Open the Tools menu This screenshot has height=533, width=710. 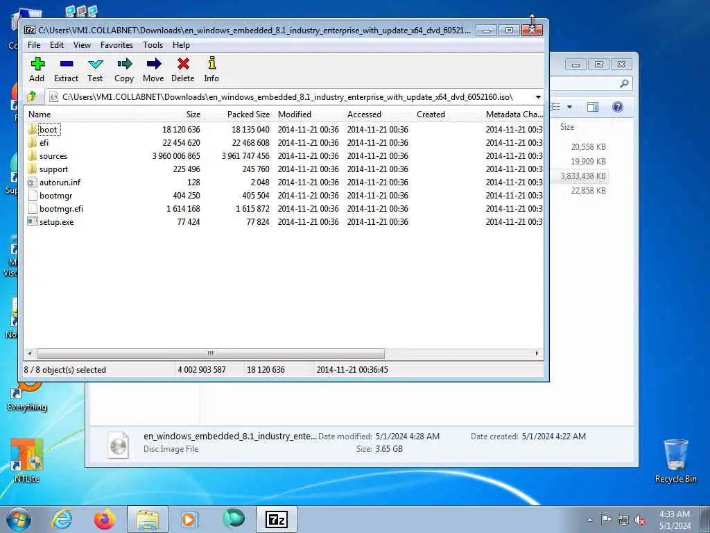click(153, 45)
